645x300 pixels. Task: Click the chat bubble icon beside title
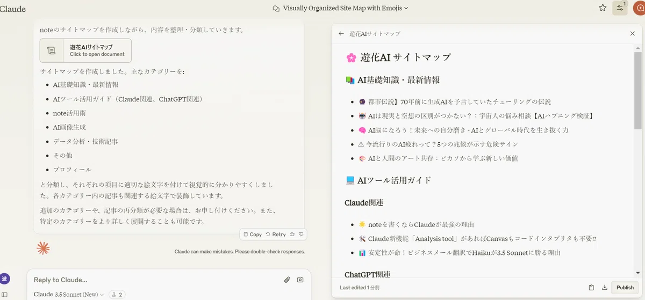click(x=276, y=8)
